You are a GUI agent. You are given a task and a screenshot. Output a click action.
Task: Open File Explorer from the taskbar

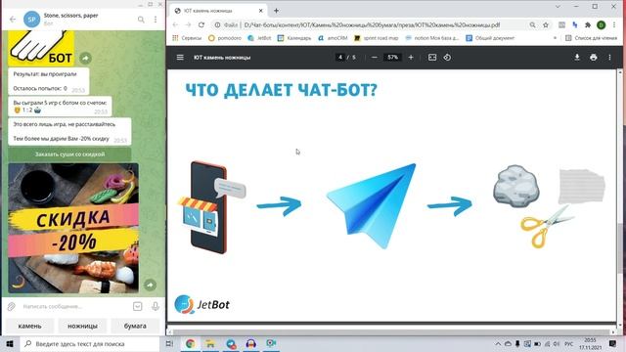tap(210, 343)
